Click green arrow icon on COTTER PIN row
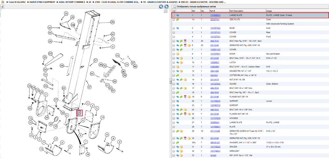The height and width of the screenshot is (158, 329). pos(178,75)
